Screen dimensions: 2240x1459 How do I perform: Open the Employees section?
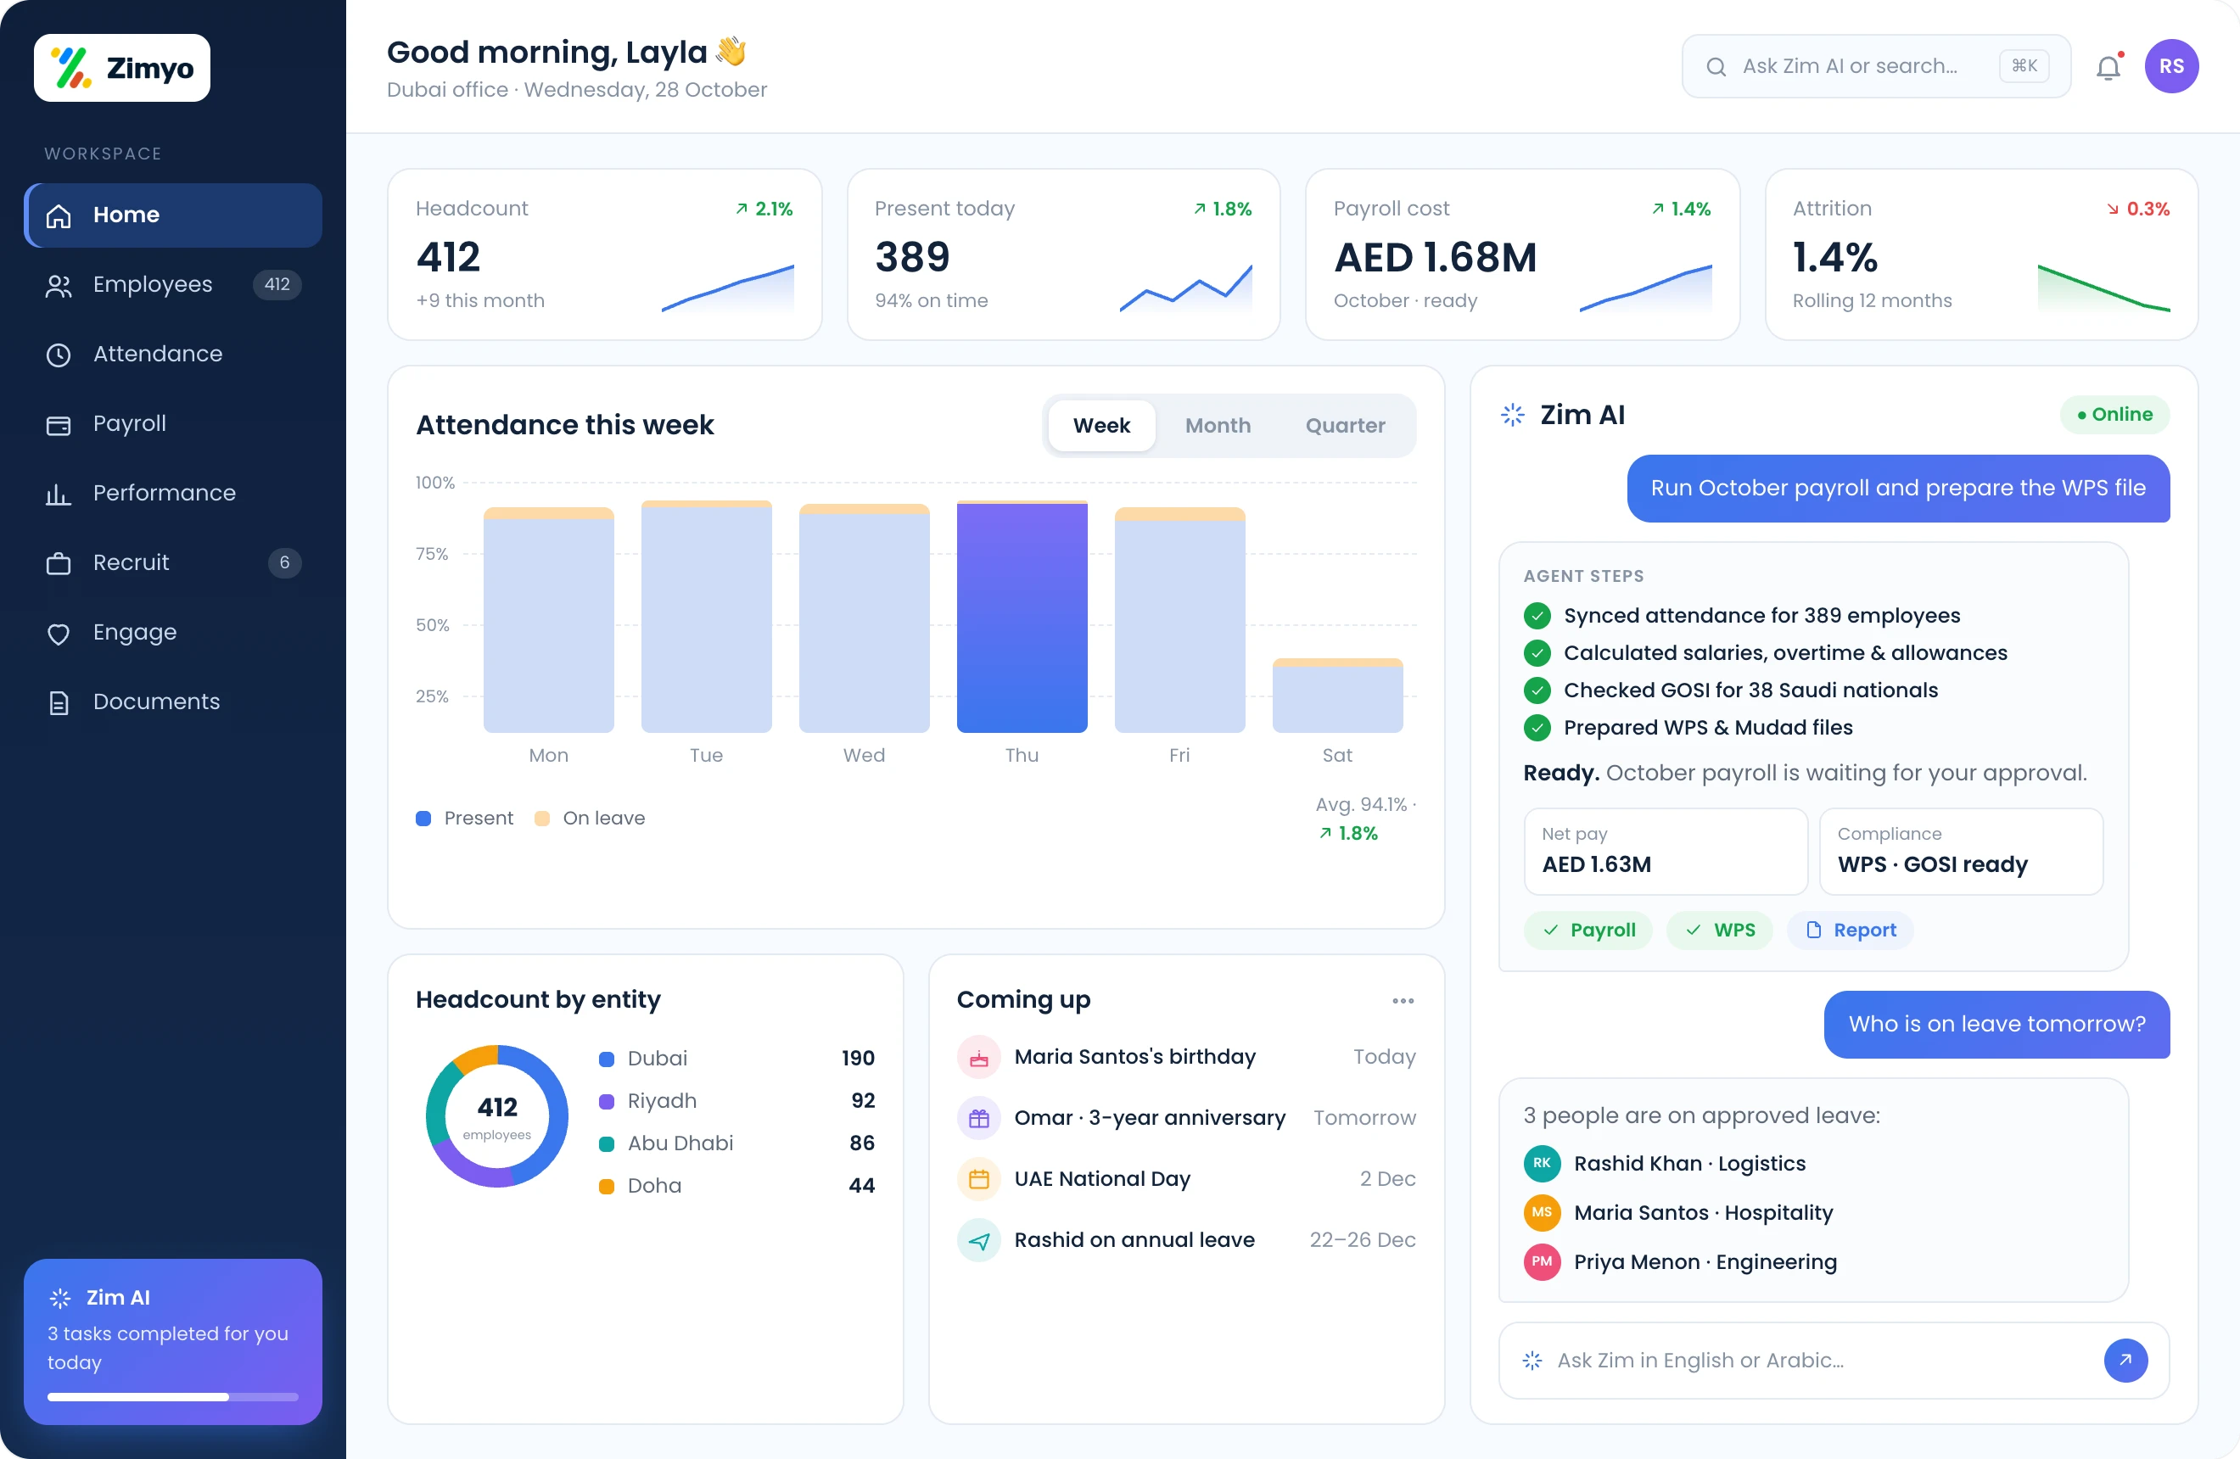click(x=173, y=284)
